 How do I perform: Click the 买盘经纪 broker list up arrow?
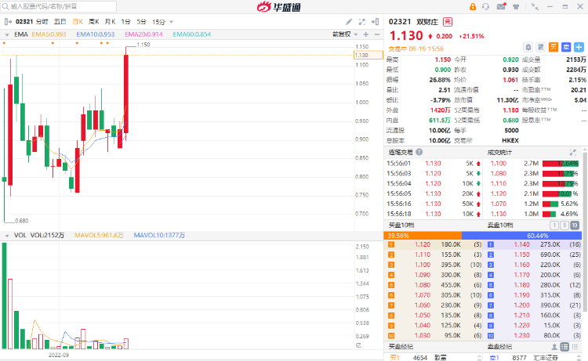click(x=479, y=356)
